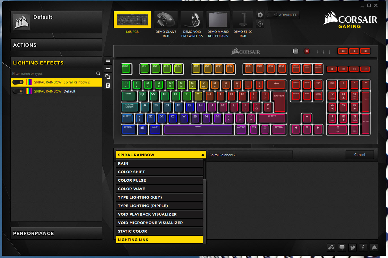Select the volume down key on keyboard
Screen dimensions: 388x258
click(354, 51)
